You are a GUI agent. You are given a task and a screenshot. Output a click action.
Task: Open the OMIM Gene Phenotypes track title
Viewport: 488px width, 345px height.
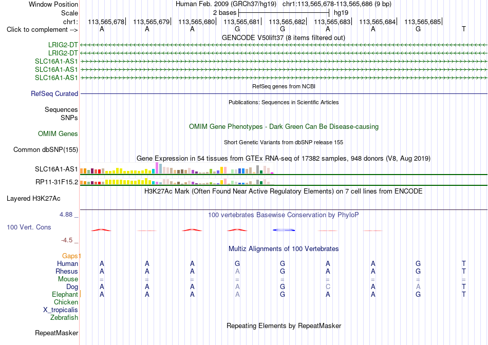(284, 127)
